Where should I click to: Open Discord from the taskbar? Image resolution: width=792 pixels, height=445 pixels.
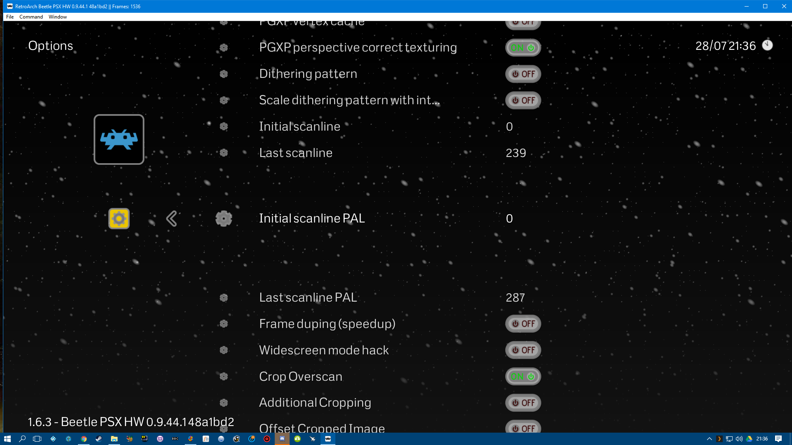tap(282, 439)
